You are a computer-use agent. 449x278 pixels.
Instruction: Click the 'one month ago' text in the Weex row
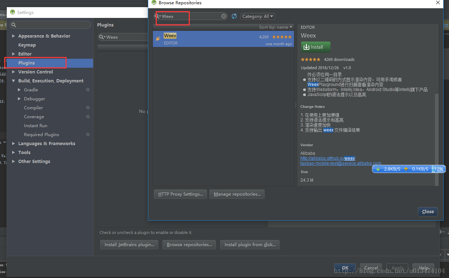pyautogui.click(x=279, y=44)
